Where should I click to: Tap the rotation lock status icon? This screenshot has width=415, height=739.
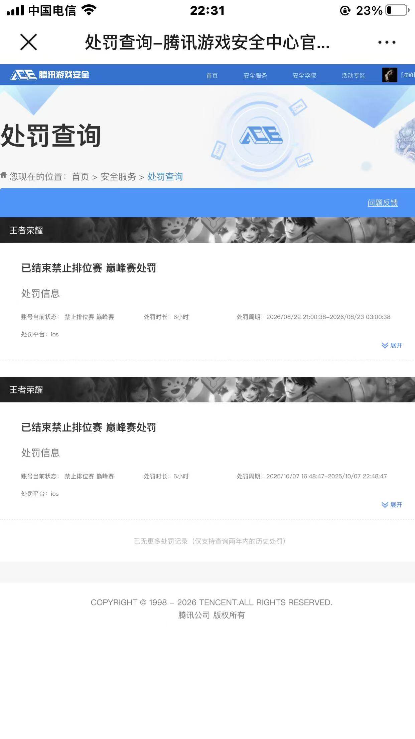(x=345, y=11)
